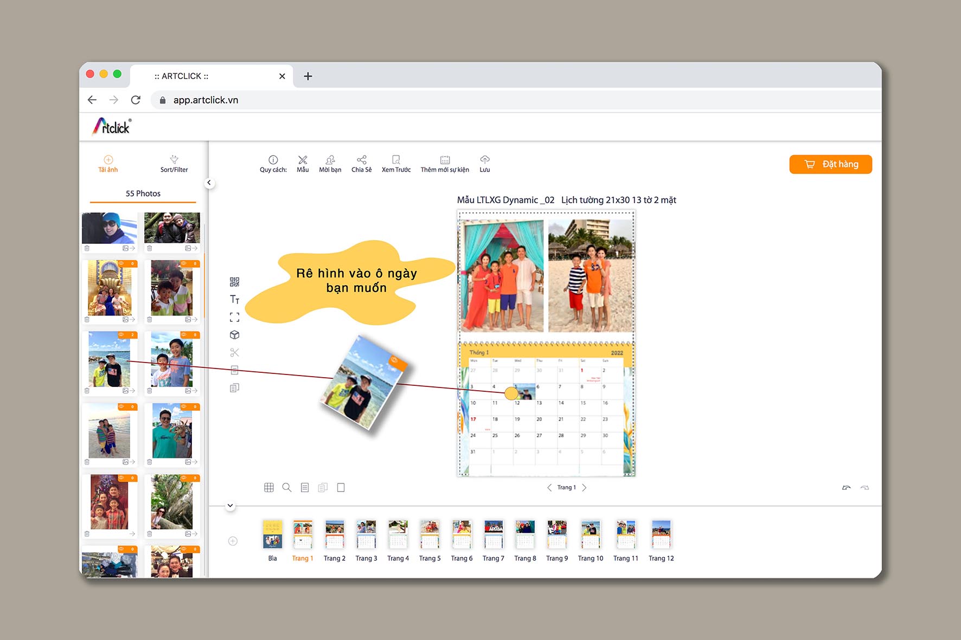The height and width of the screenshot is (640, 961).
Task: Click Thêm mới sự kiện calendar icon
Action: click(x=445, y=159)
